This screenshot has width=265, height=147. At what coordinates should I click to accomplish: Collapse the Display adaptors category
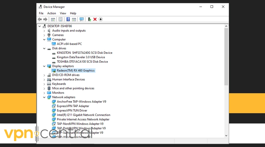(44, 66)
